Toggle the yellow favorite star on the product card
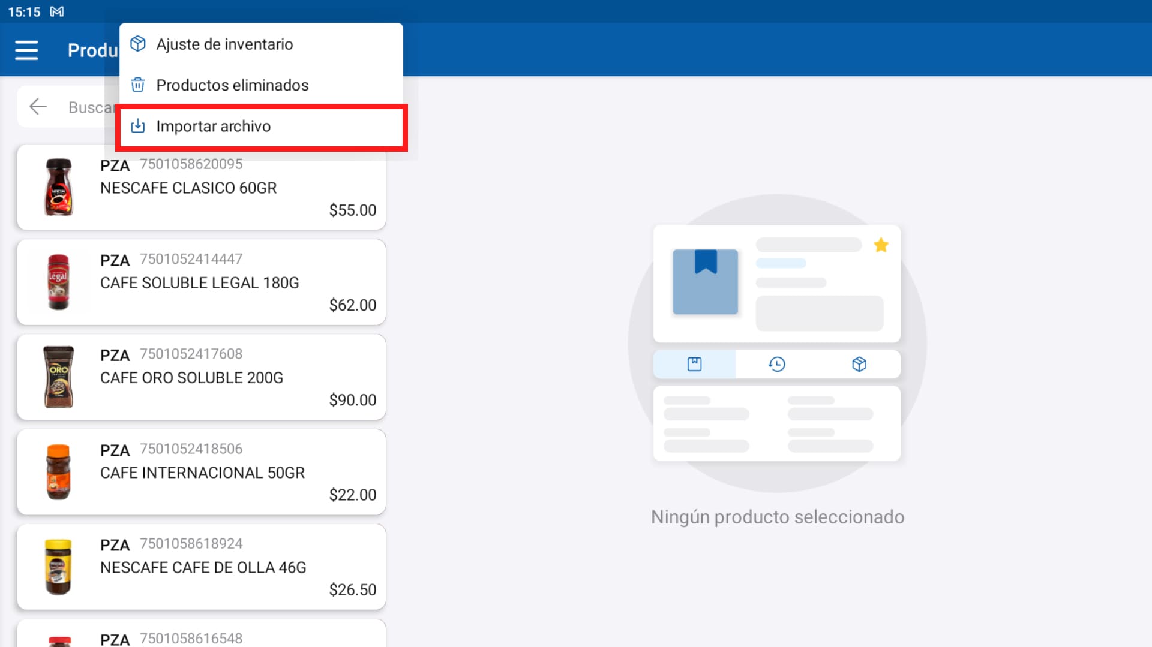This screenshot has height=647, width=1152. pos(881,245)
